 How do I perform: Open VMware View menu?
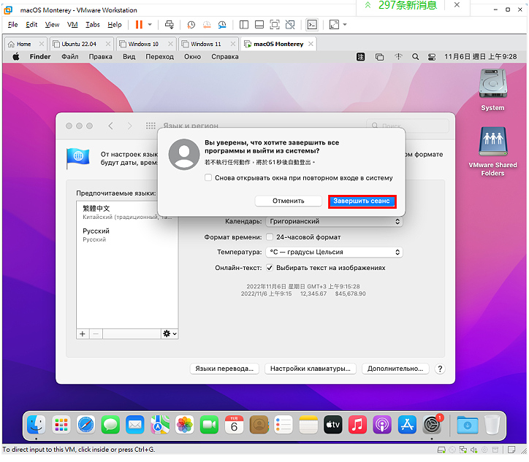click(x=52, y=25)
